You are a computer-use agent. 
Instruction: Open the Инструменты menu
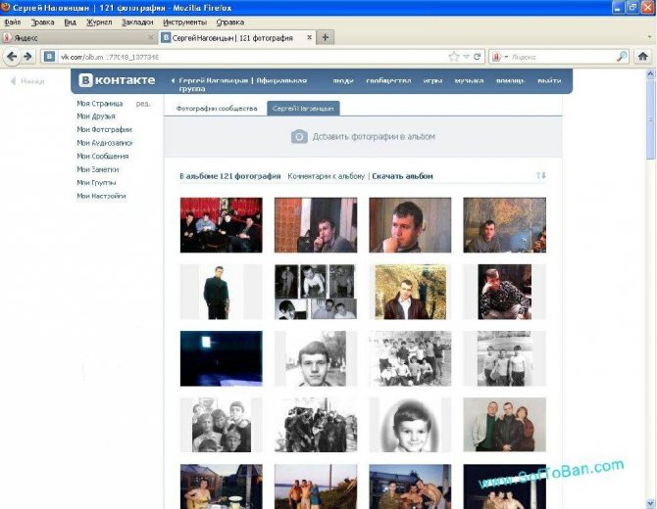click(184, 23)
